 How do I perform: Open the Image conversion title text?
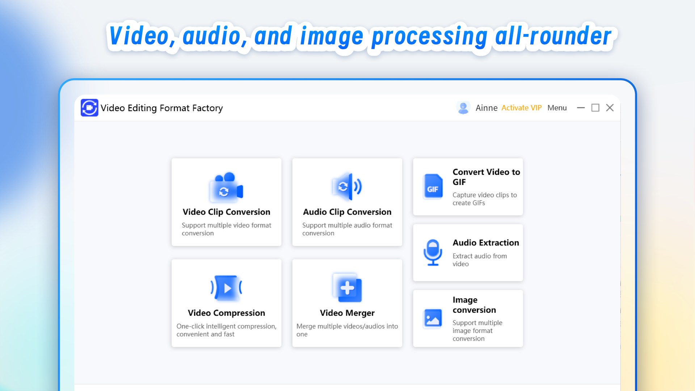click(474, 305)
